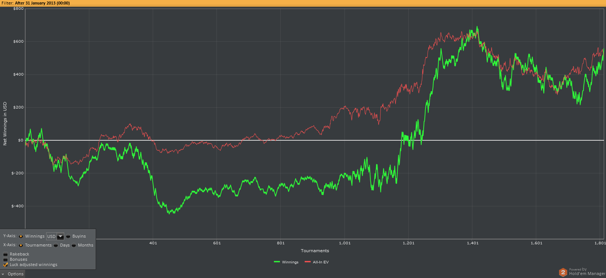Enable the Rakeback checkbox

(6, 254)
